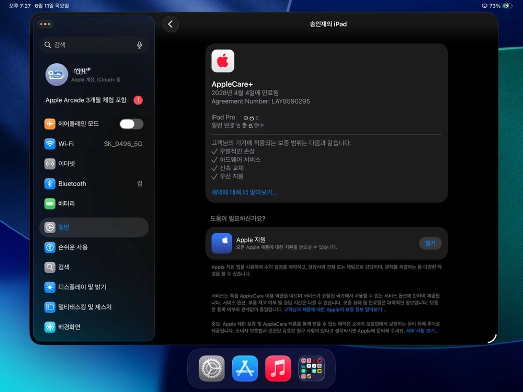Image resolution: width=523 pixels, height=392 pixels.
Task: Click the 배경화면 wallpaper icon
Action: (x=50, y=327)
